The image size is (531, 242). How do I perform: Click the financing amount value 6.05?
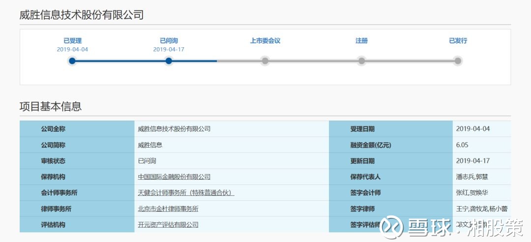462,145
